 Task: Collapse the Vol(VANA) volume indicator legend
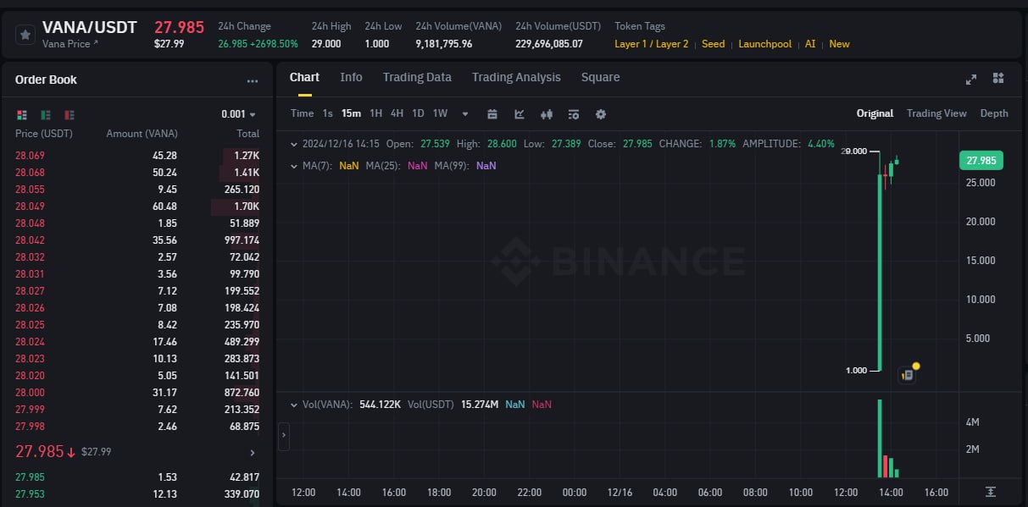point(294,405)
